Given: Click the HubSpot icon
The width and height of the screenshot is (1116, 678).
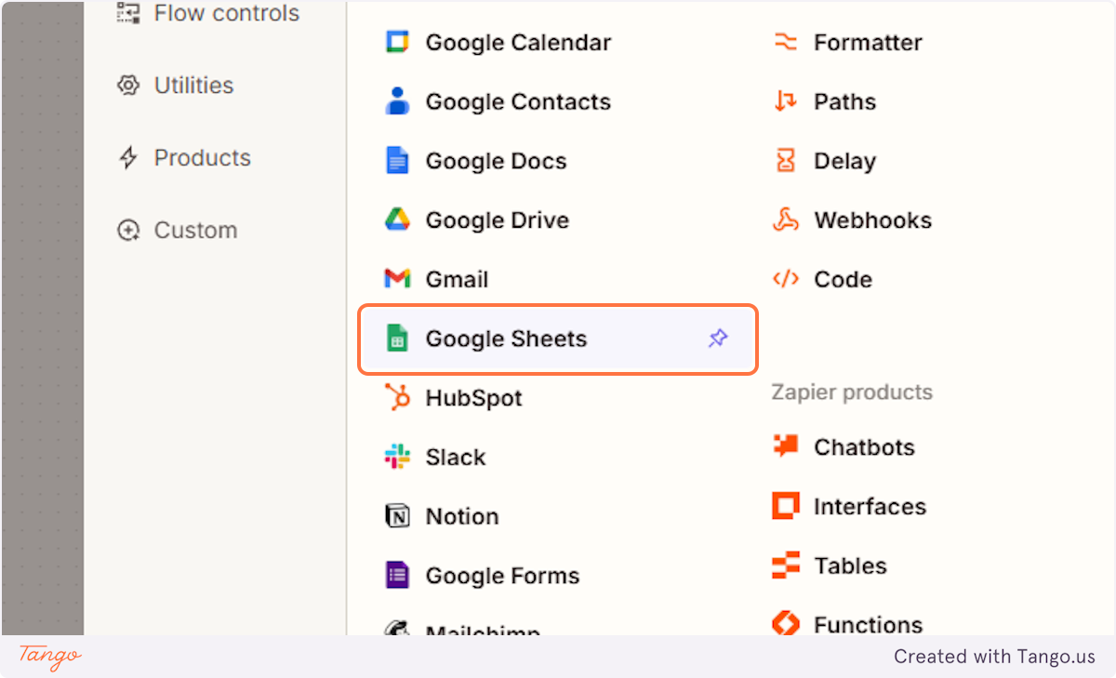Looking at the screenshot, I should pyautogui.click(x=397, y=398).
